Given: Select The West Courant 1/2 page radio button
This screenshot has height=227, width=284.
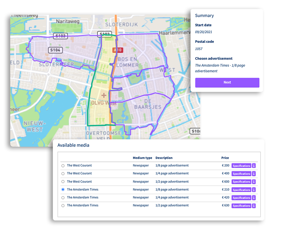Looking at the screenshot, I should 63,182.
